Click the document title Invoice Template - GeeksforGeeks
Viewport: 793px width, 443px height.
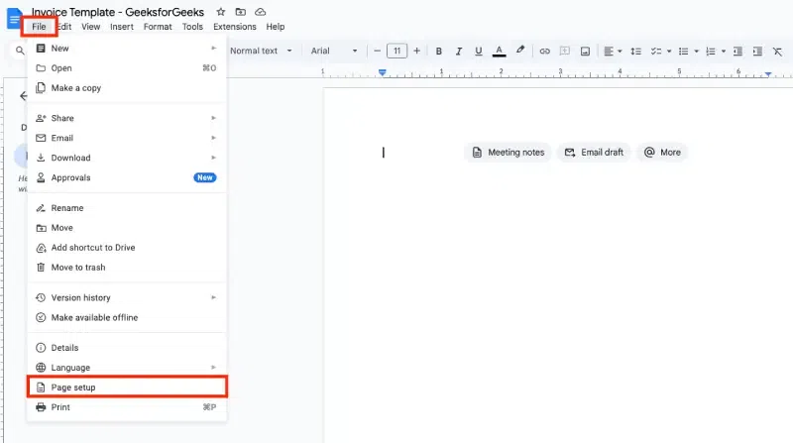(x=117, y=12)
